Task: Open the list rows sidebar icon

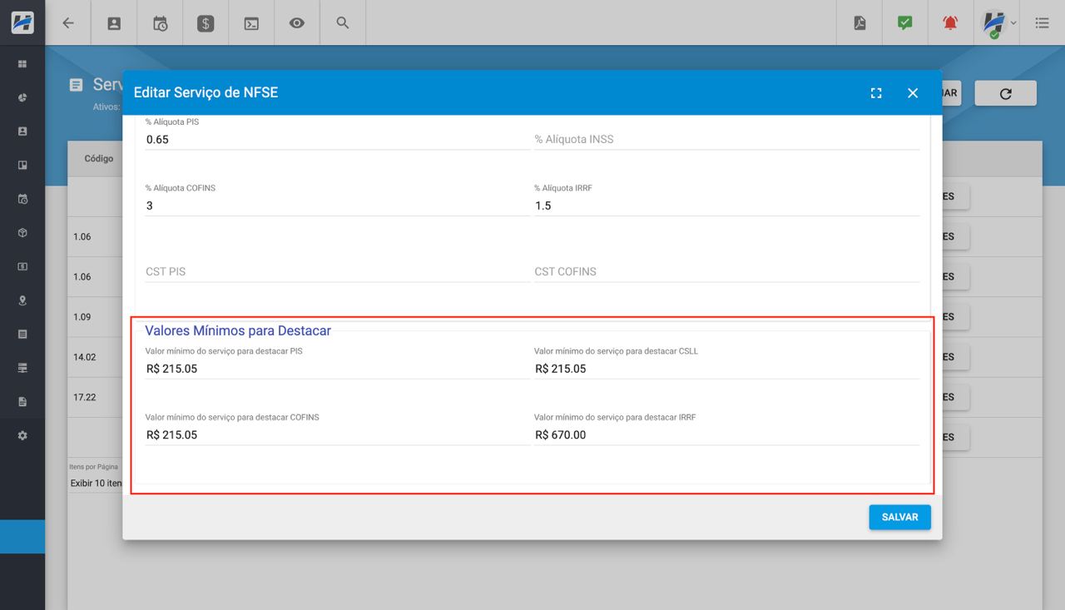Action: coord(22,334)
